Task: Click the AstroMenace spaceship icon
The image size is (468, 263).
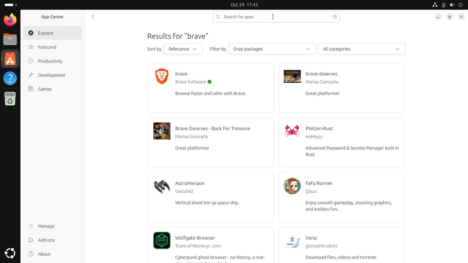Action: pyautogui.click(x=162, y=186)
